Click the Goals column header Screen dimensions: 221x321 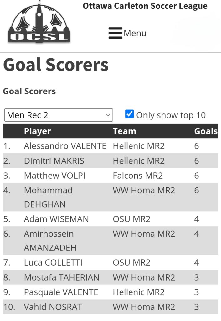(x=206, y=131)
